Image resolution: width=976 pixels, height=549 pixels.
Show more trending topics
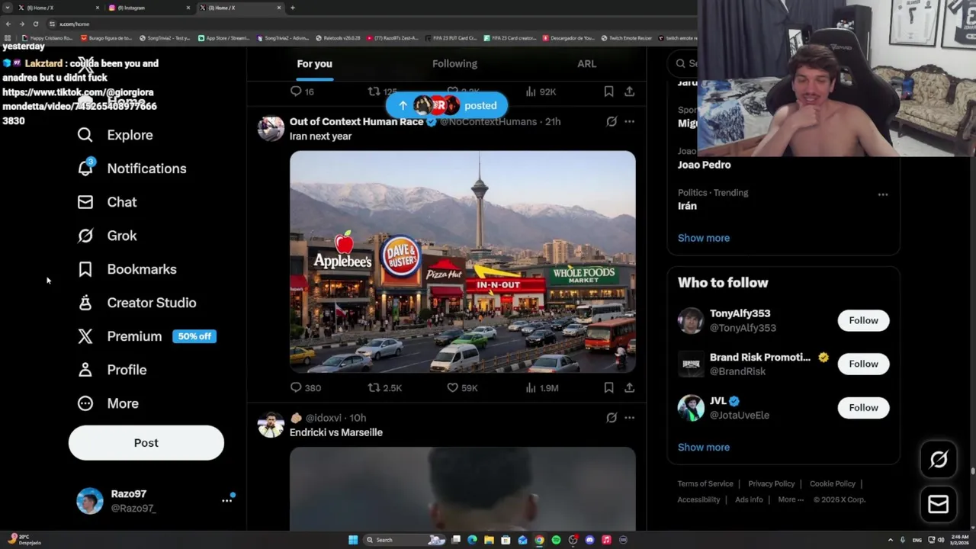pos(704,238)
